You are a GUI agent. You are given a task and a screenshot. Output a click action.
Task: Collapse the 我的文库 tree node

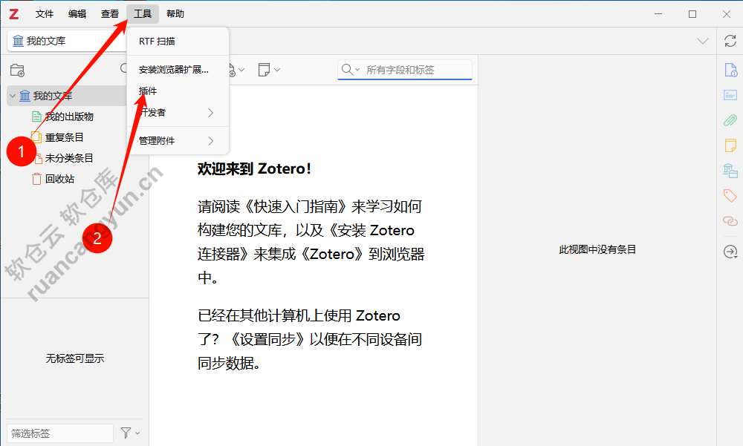(12, 96)
